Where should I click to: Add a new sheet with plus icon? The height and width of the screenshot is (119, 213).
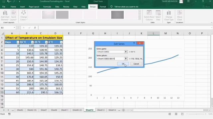(123, 110)
